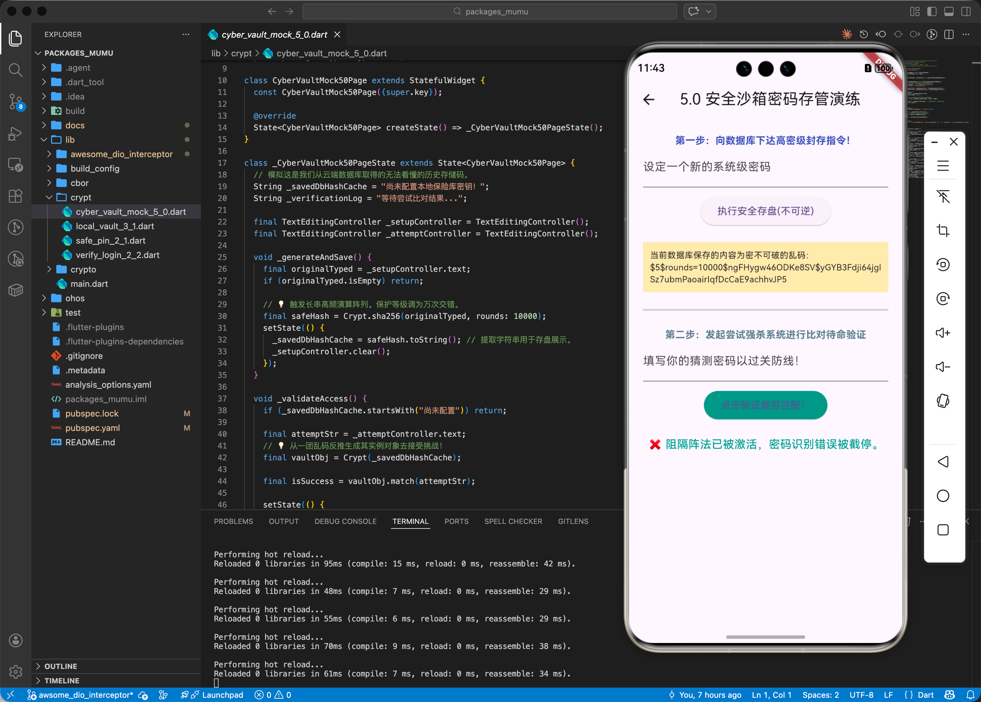Toggle bottom panel layout button
981x702 pixels.
point(949,12)
